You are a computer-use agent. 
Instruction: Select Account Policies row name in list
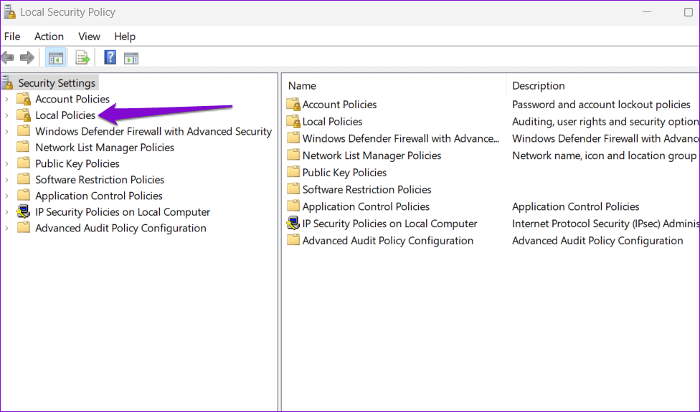339,105
